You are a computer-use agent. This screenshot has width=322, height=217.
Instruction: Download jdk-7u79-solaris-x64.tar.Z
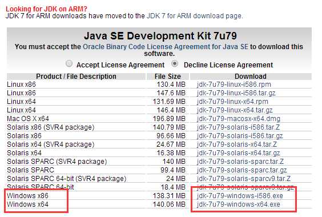pos(237,144)
